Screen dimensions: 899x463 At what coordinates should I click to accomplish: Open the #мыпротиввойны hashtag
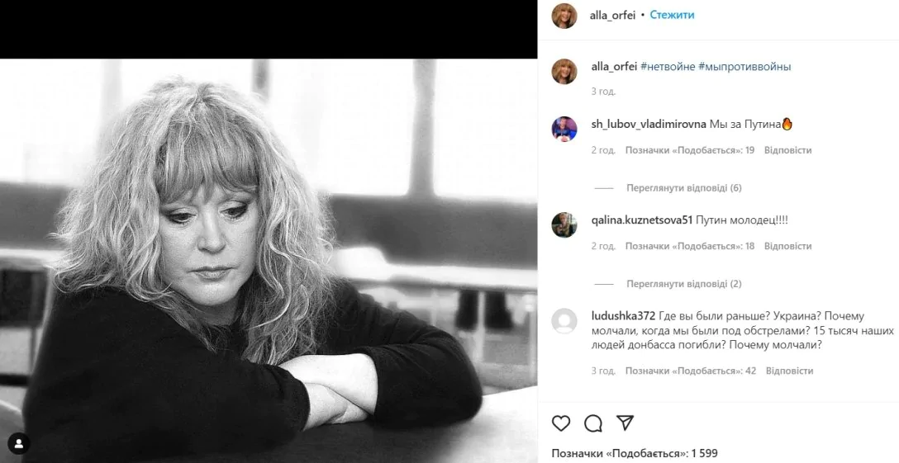(744, 67)
